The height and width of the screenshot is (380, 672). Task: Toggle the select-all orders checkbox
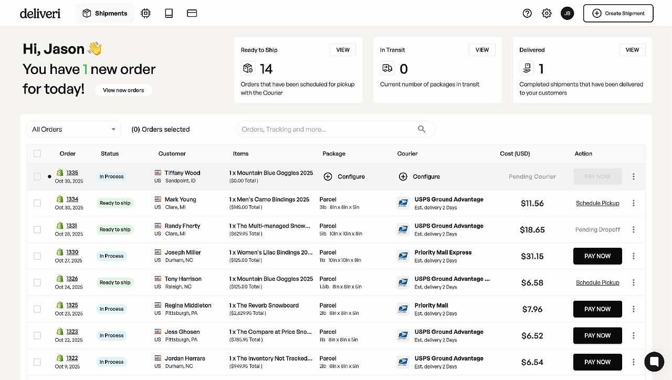tap(37, 154)
